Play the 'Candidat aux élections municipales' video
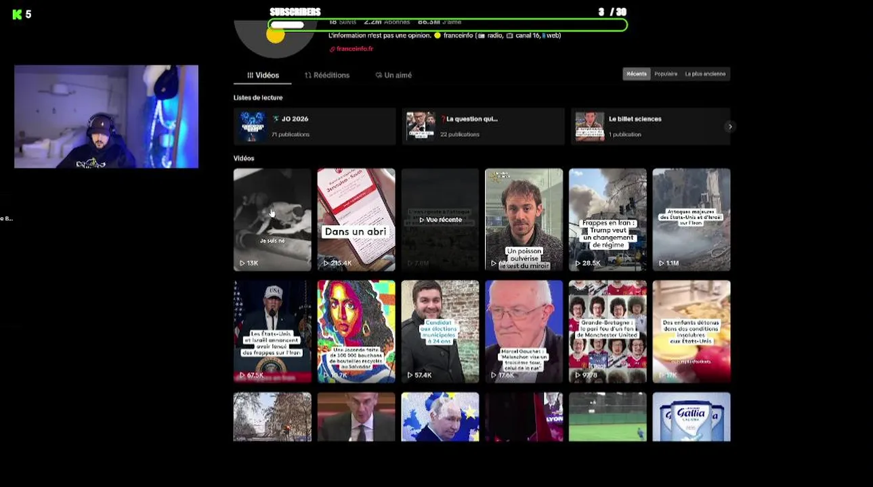 coord(440,331)
